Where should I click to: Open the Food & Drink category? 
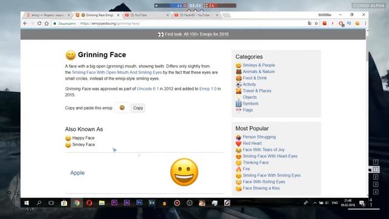coord(255,78)
